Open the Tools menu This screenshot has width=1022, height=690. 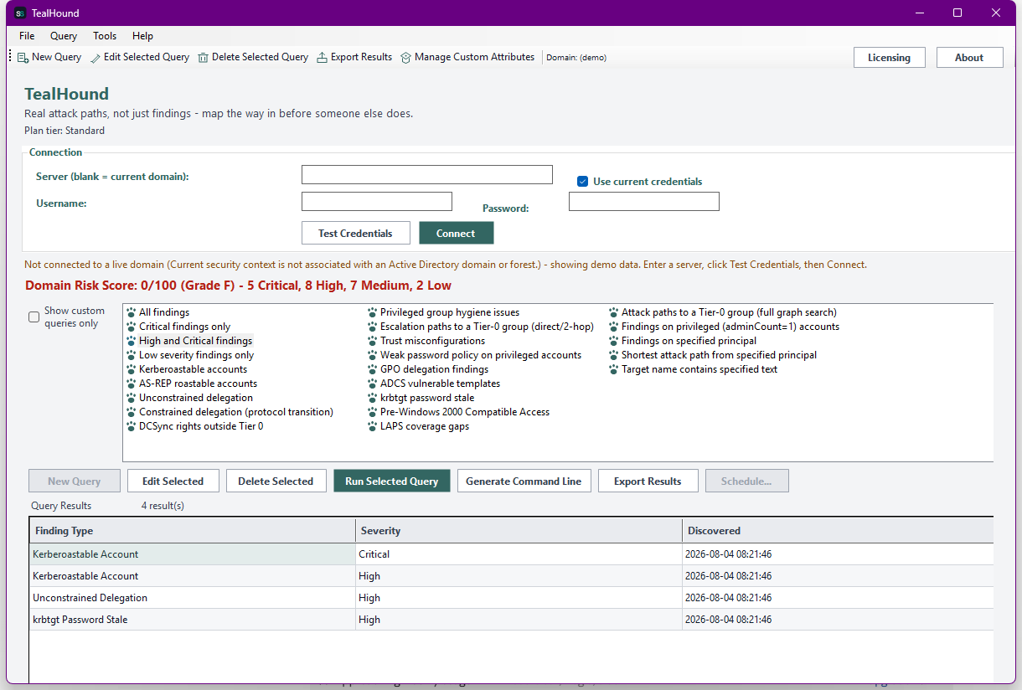(x=105, y=36)
